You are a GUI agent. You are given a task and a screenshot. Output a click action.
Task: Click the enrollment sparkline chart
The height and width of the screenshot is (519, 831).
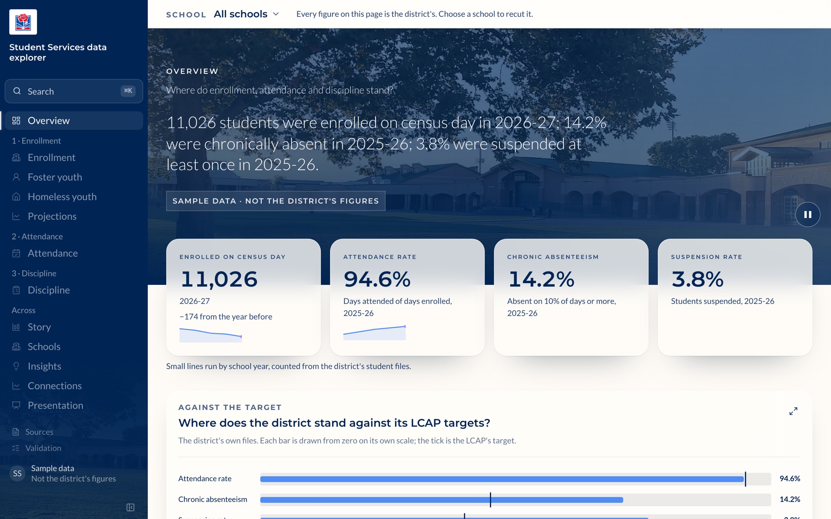click(211, 335)
